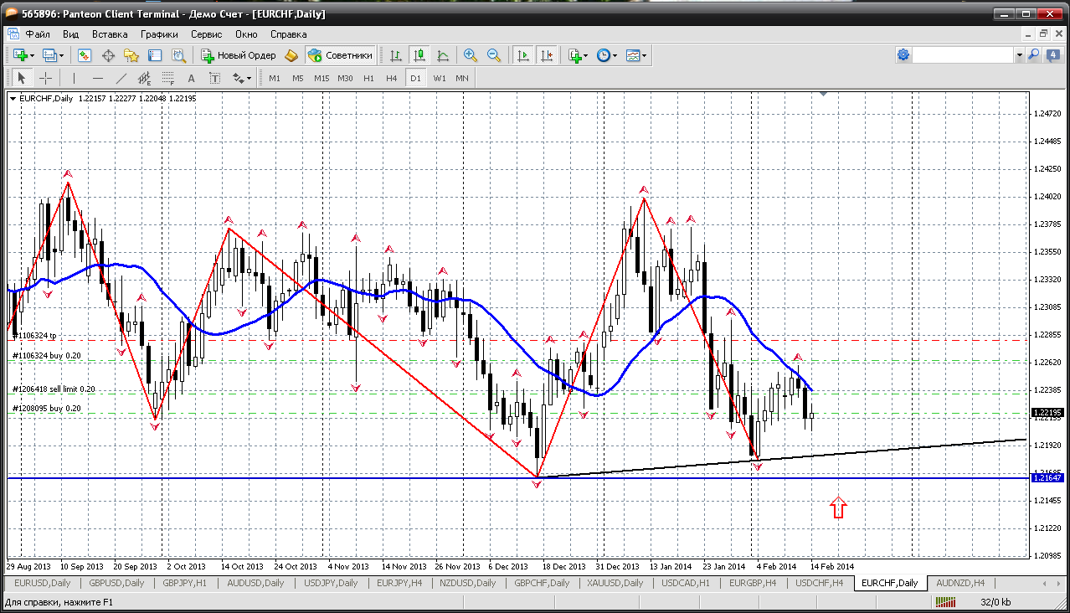Expand the Templates dropdown arrow
The image size is (1070, 613).
tap(646, 55)
